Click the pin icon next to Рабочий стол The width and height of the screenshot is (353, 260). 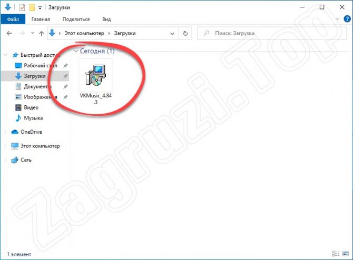pos(65,66)
